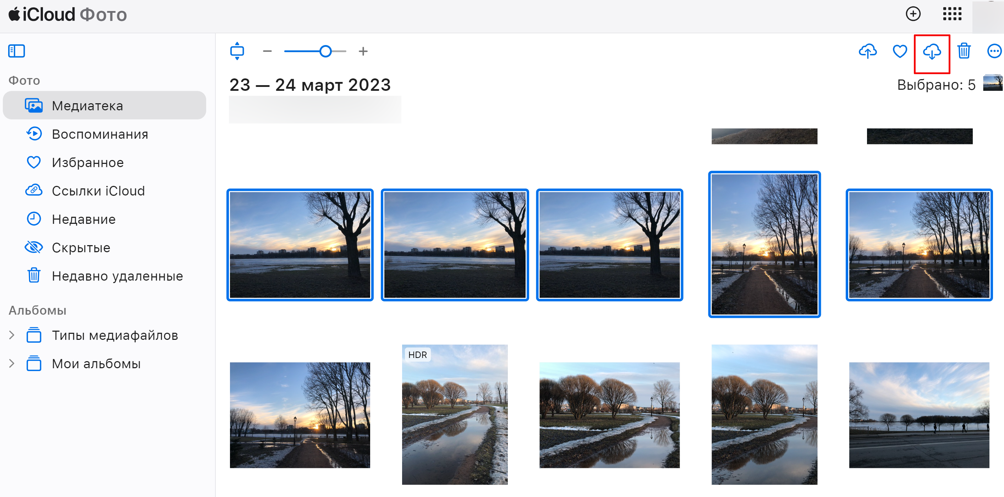Click the Мои альбомы album stack icon
1004x497 pixels.
coord(33,363)
